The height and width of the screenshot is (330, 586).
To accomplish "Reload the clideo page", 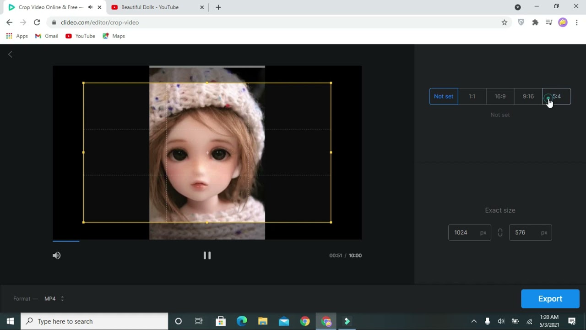I will coord(37,22).
